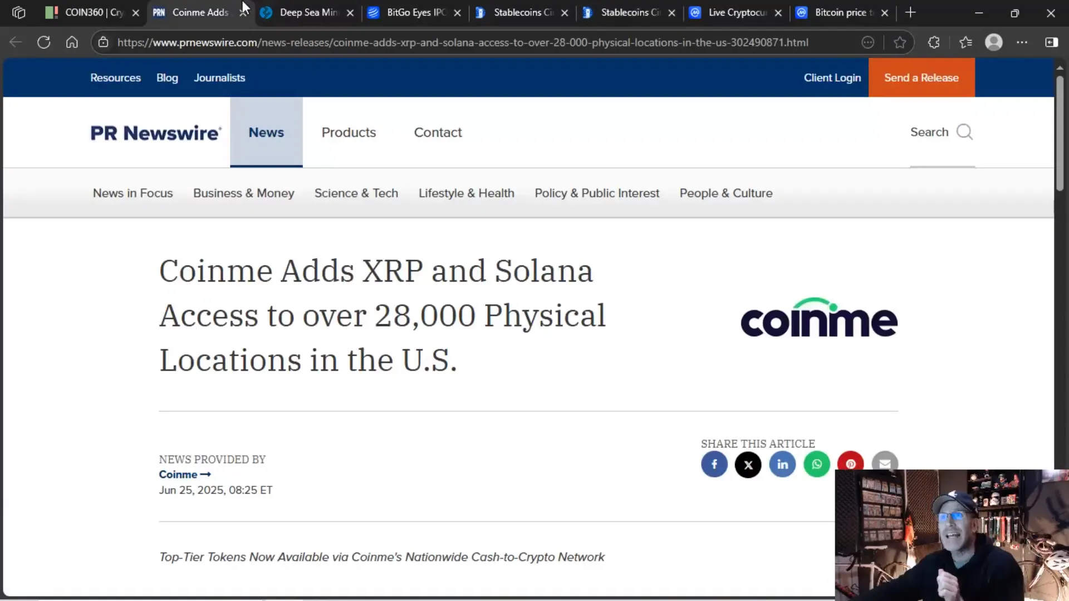1069x601 pixels.
Task: Share article on LinkedIn
Action: pyautogui.click(x=782, y=464)
